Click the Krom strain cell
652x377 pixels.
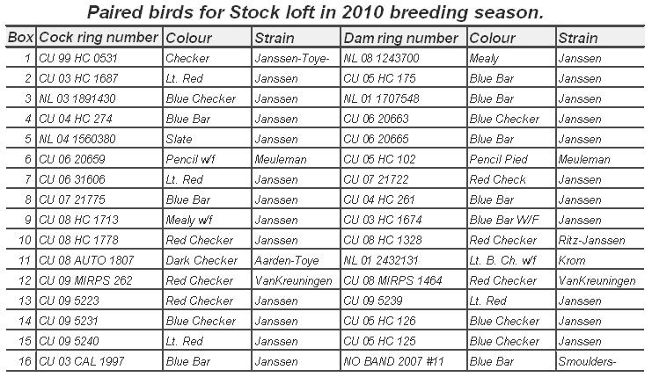click(x=600, y=260)
